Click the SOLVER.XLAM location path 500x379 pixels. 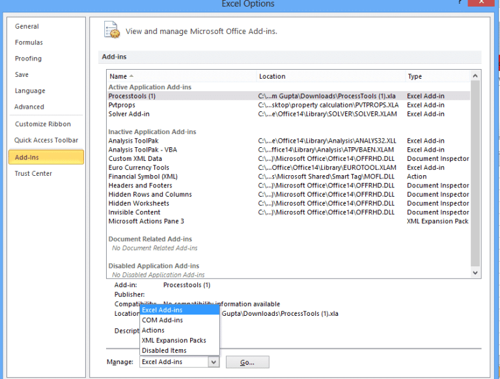[x=327, y=114]
